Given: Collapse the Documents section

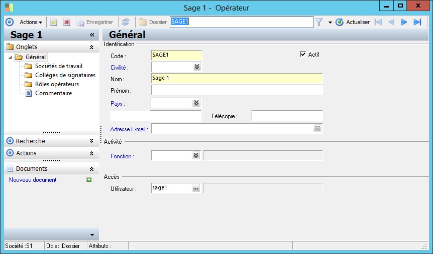Looking at the screenshot, I should point(92,169).
